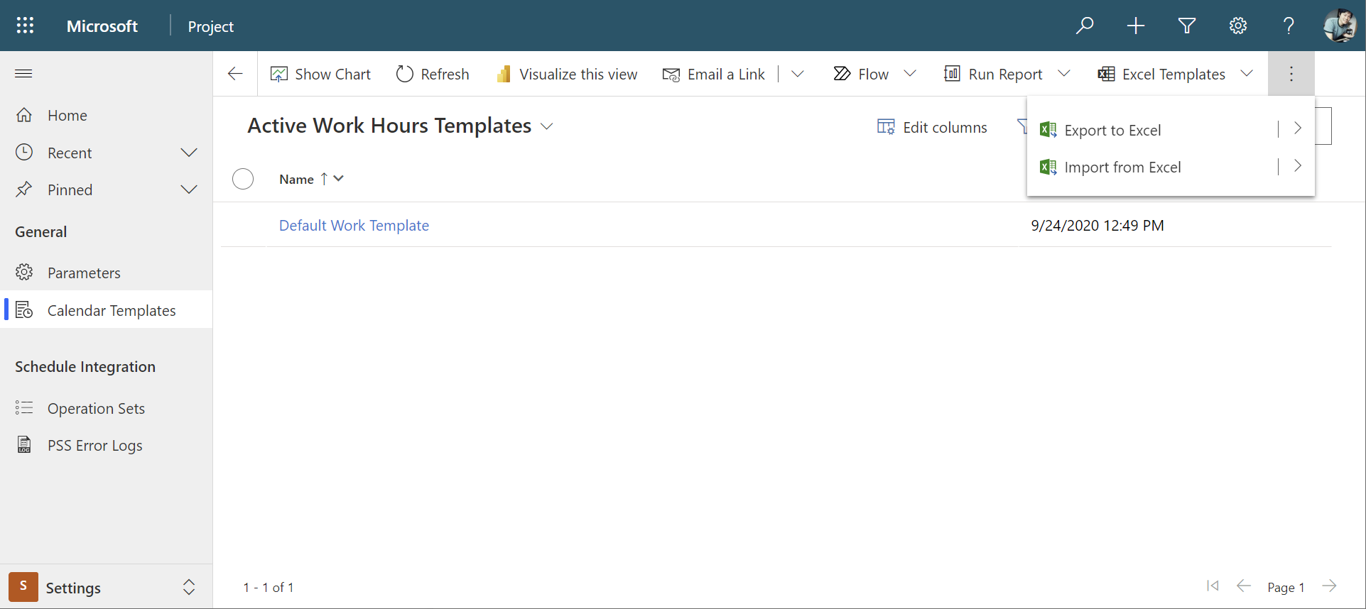Click the Project app name
Viewport: 1366px width, 609px height.
click(211, 26)
